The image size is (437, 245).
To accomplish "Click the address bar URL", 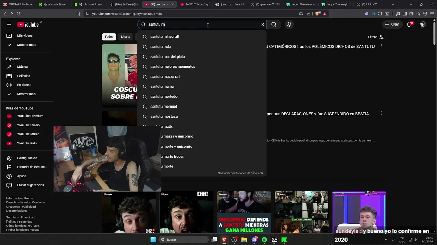I will (x=127, y=14).
